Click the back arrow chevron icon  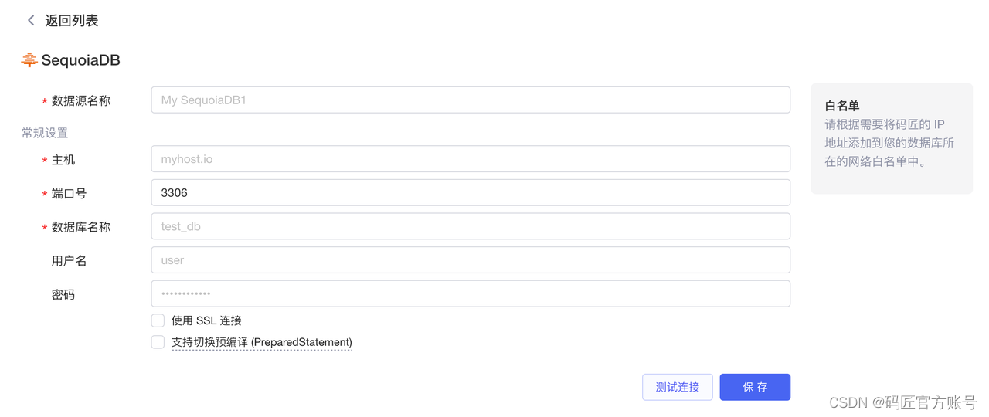click(31, 21)
